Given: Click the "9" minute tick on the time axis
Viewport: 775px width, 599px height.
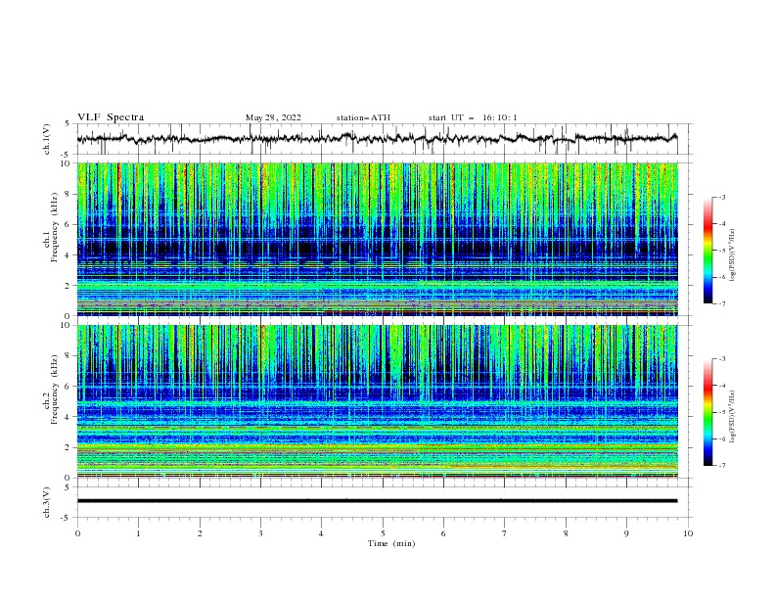Looking at the screenshot, I should 626,533.
